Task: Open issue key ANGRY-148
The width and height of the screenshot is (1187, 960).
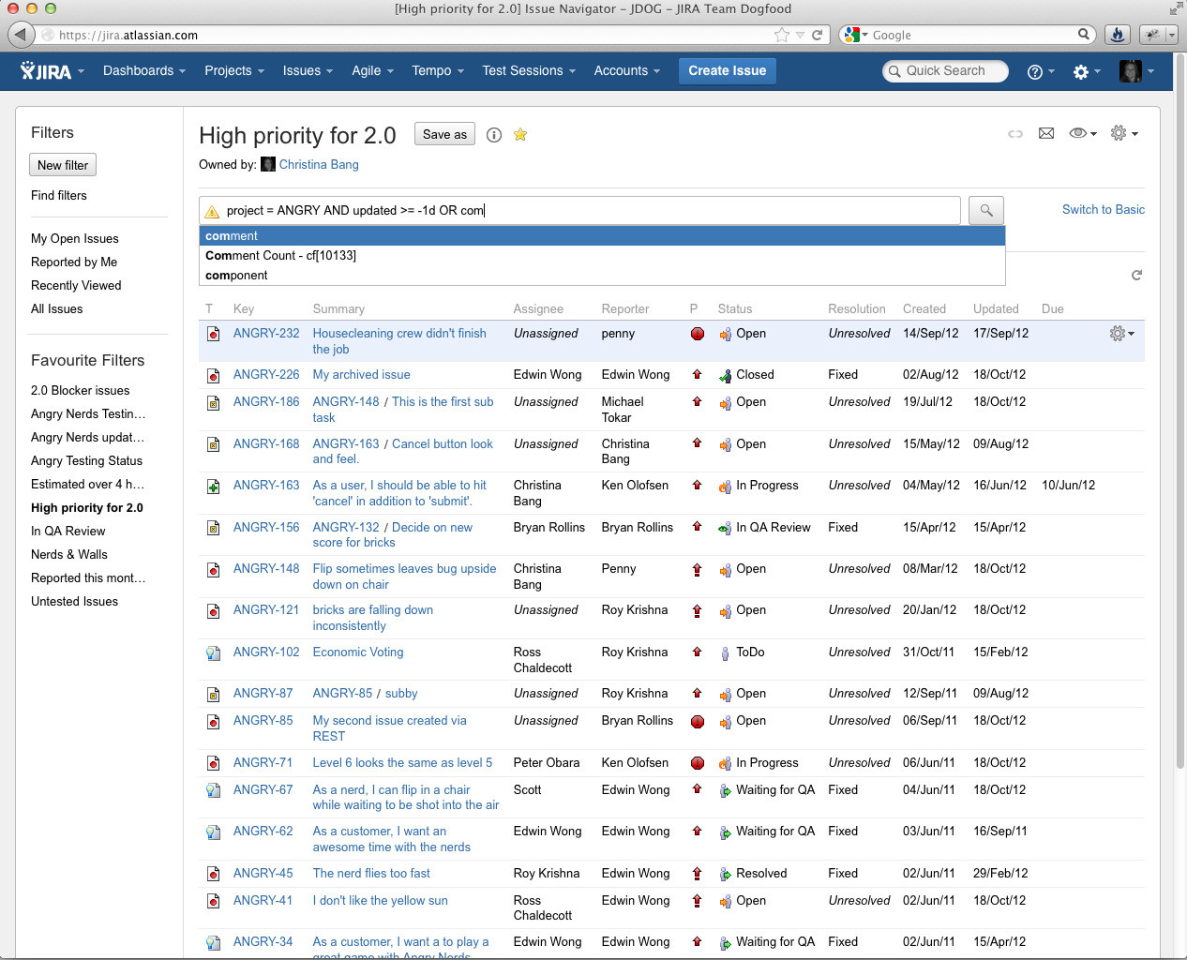Action: (266, 569)
